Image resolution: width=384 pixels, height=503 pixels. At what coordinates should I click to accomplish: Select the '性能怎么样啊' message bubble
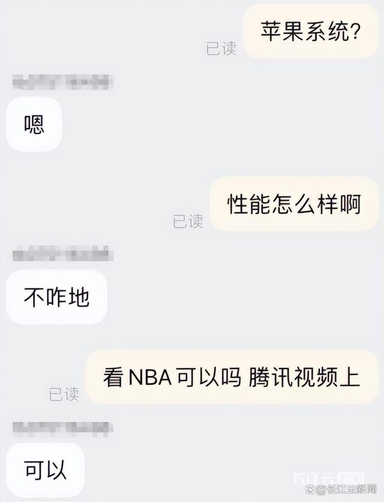point(294,204)
